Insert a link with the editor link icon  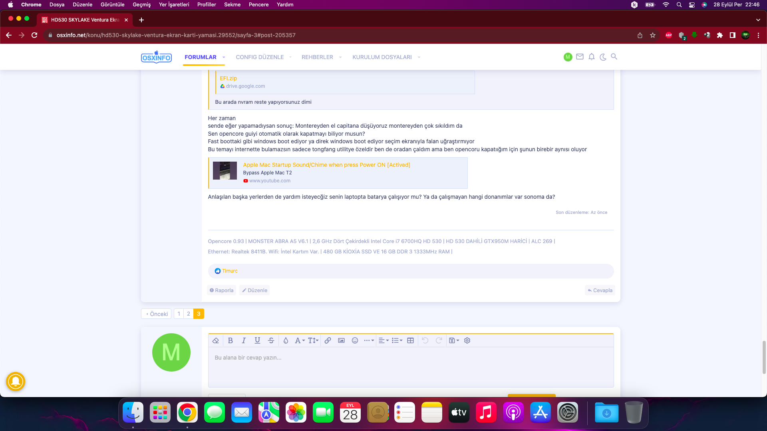click(328, 340)
